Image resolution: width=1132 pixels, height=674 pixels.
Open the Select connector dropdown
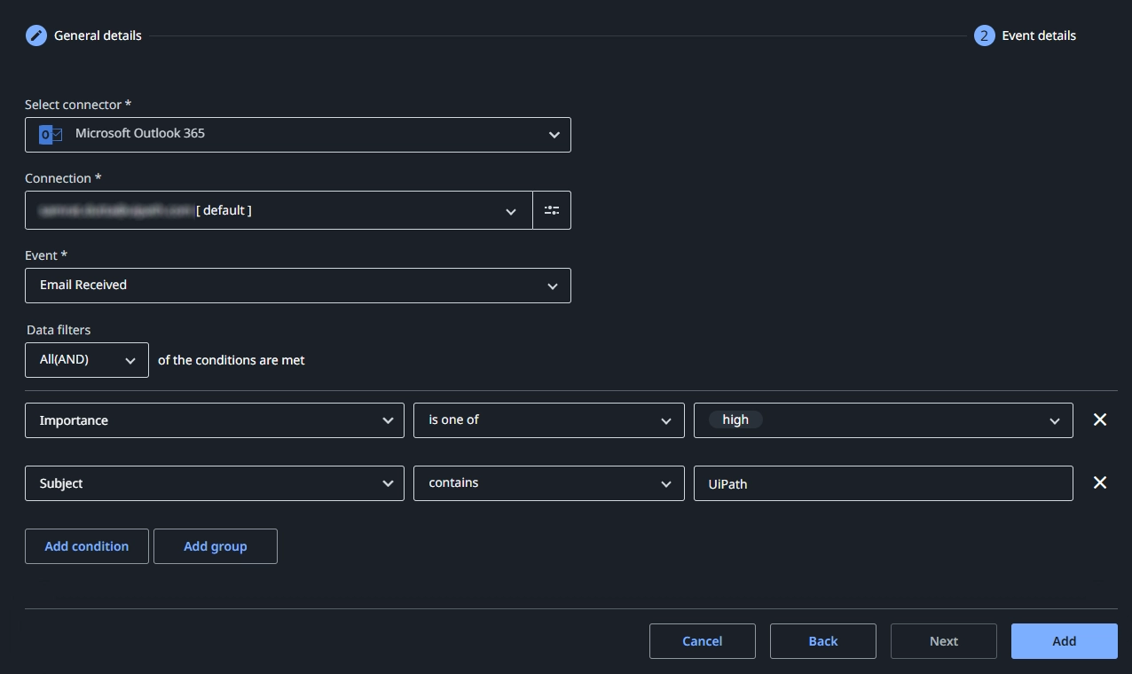tap(554, 135)
